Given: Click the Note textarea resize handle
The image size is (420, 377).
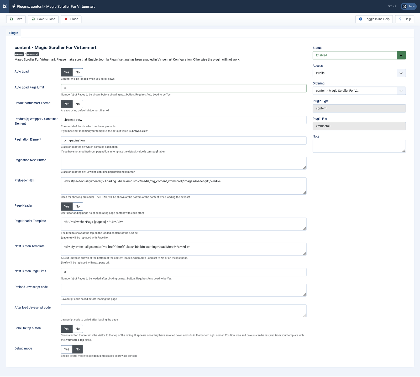Looking at the screenshot, I should (x=404, y=151).
